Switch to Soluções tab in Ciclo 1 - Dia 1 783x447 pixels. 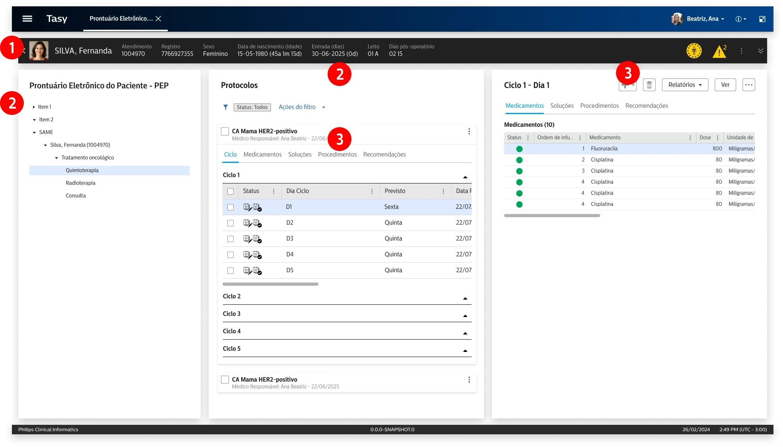click(x=562, y=106)
